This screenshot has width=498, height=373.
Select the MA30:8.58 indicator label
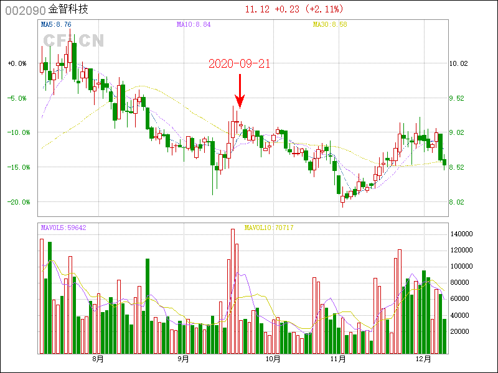pos(332,25)
